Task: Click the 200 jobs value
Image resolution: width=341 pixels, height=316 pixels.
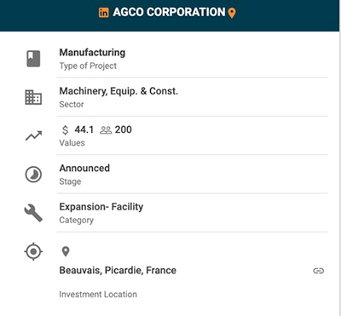Action: [124, 129]
